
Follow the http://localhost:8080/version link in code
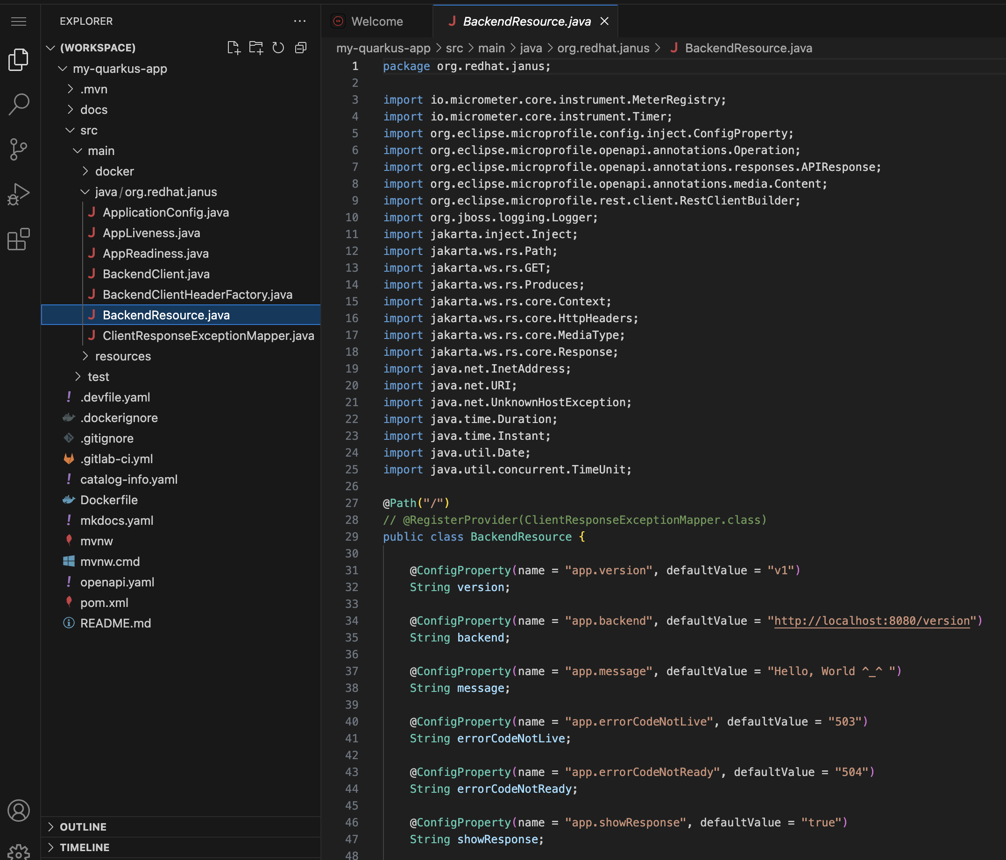(x=871, y=621)
